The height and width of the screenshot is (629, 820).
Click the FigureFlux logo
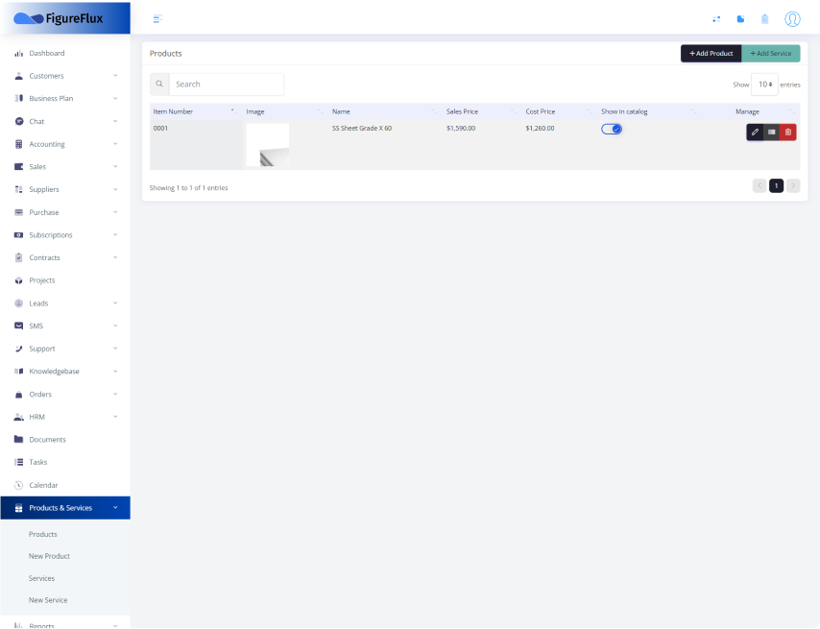click(59, 18)
